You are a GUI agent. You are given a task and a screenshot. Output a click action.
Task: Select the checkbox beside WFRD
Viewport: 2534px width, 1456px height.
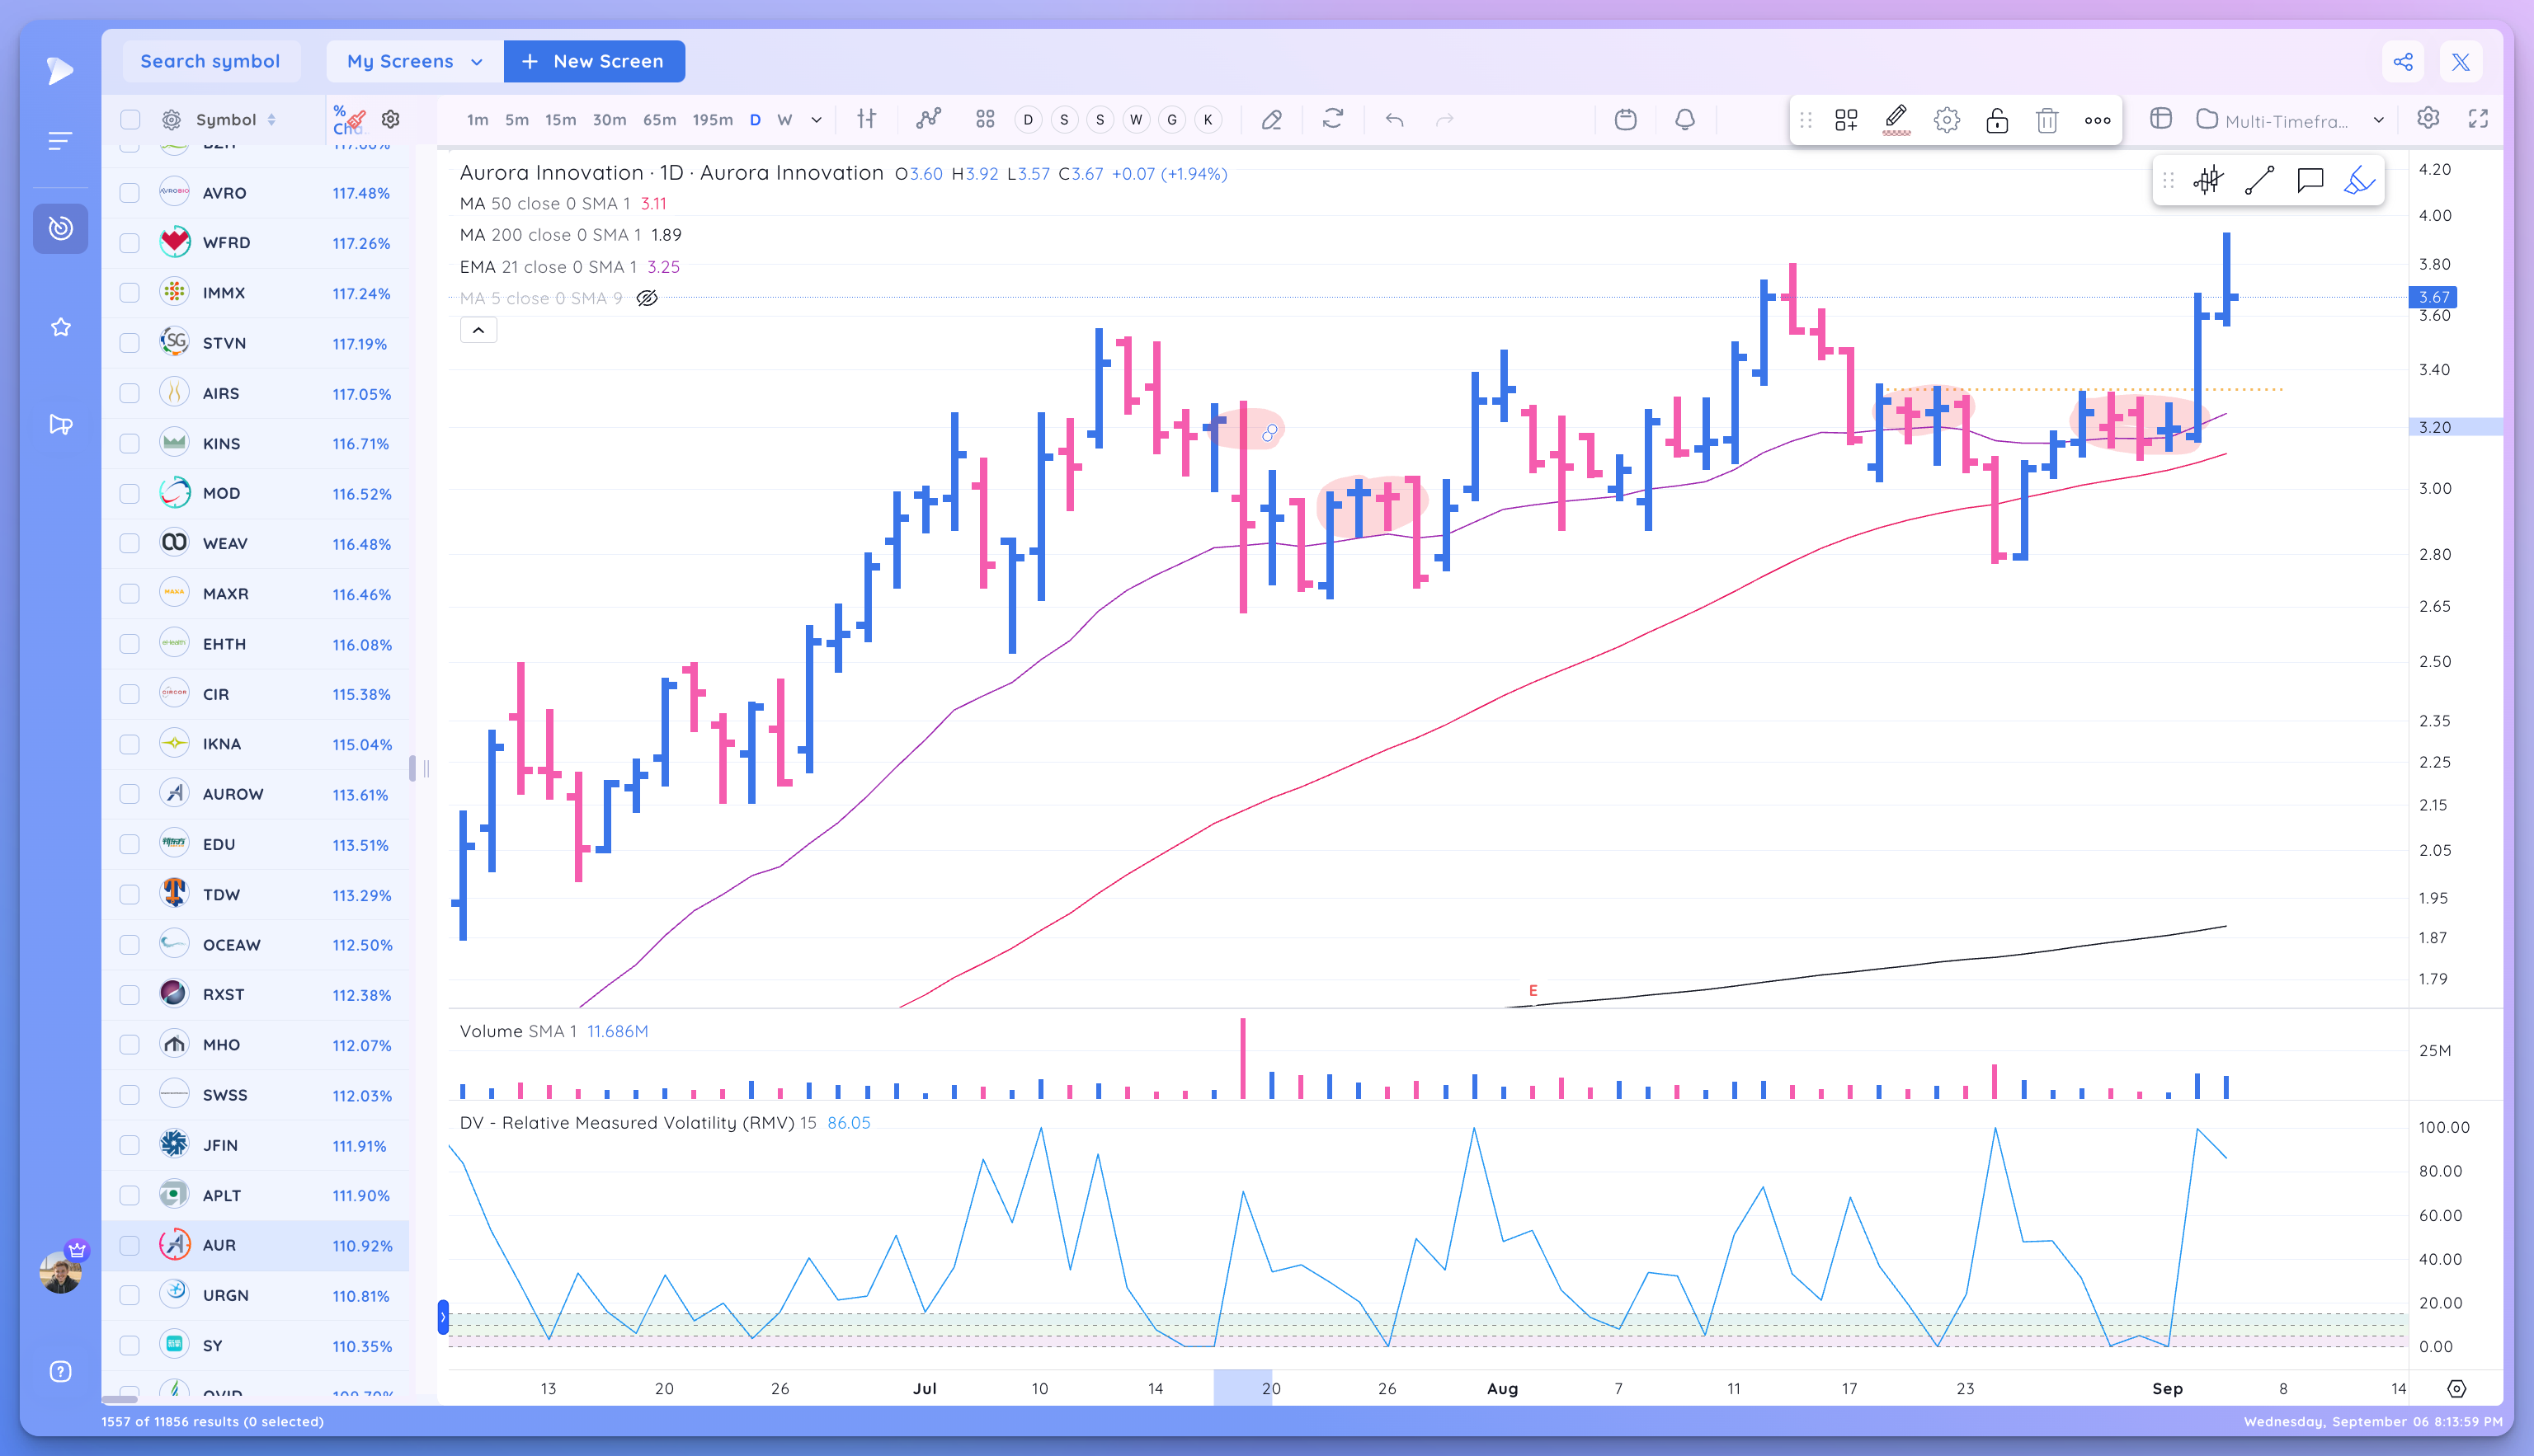[130, 242]
